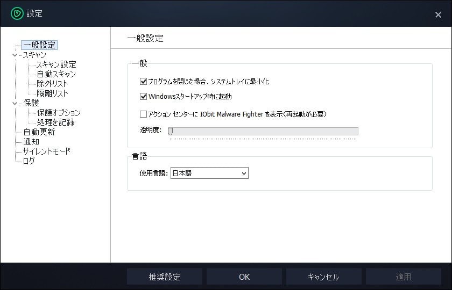452x290 pixels.
Task: Go to 自動スキャン settings
Action: [x=56, y=74]
